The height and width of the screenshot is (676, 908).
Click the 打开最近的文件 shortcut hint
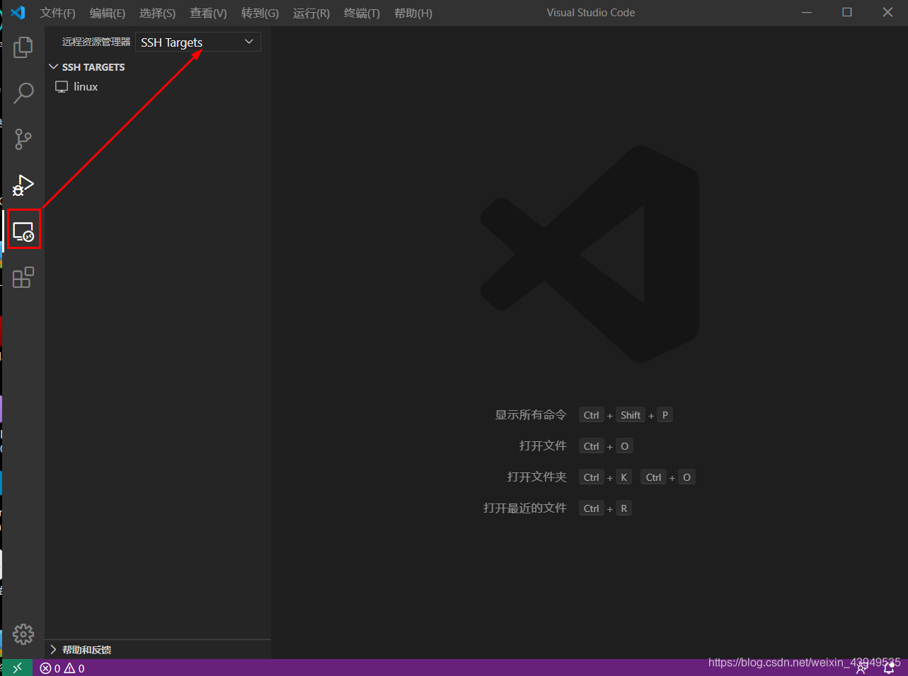pyautogui.click(x=525, y=508)
